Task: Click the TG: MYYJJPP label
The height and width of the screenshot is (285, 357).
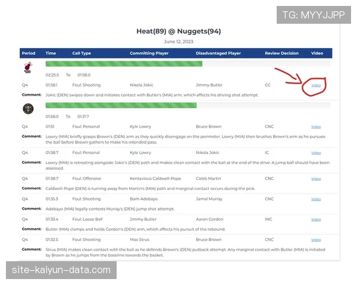Action: 313,15
